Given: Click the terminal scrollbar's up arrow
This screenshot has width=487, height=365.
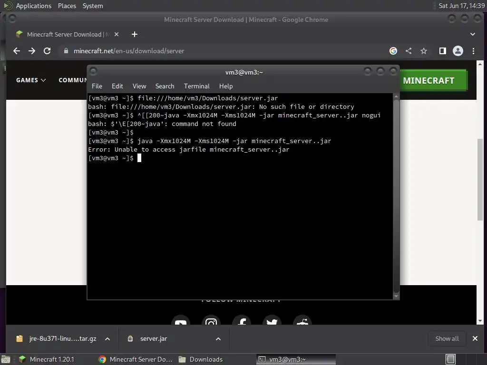Looking at the screenshot, I should tap(396, 96).
